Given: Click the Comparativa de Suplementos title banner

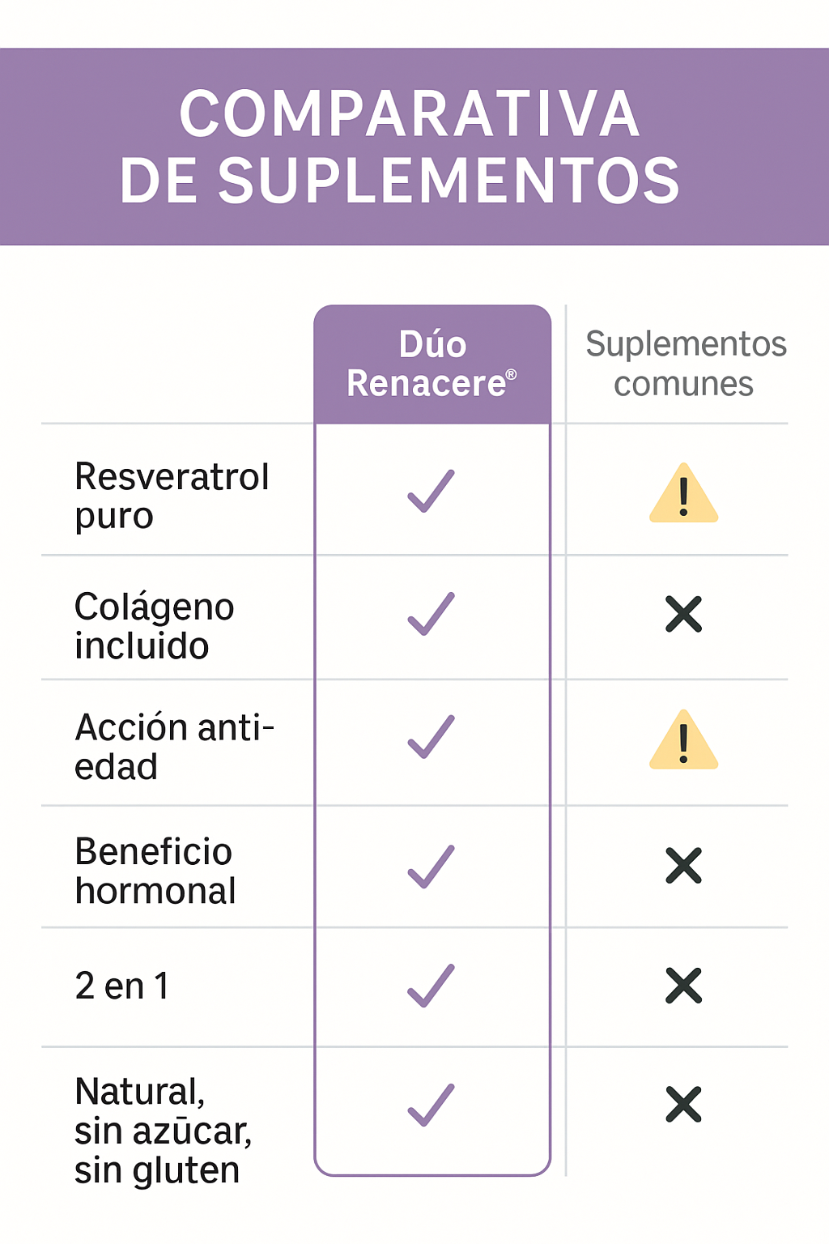Looking at the screenshot, I should coord(414,147).
